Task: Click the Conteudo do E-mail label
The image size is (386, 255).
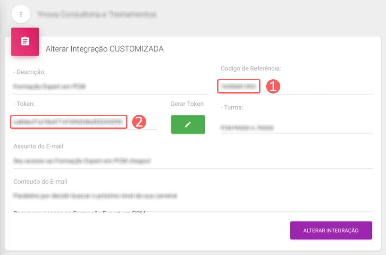Action: (41, 181)
